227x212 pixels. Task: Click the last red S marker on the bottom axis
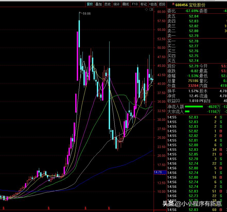click(109, 207)
